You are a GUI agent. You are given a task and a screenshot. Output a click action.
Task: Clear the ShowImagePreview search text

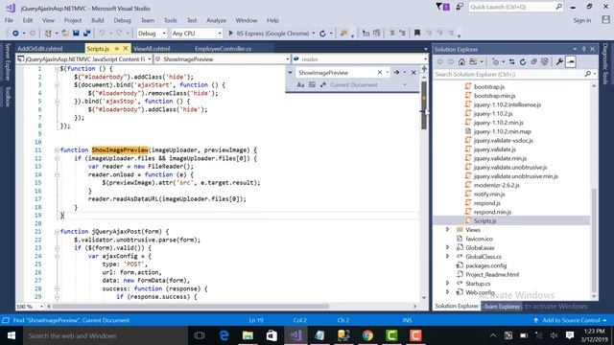(x=380, y=73)
